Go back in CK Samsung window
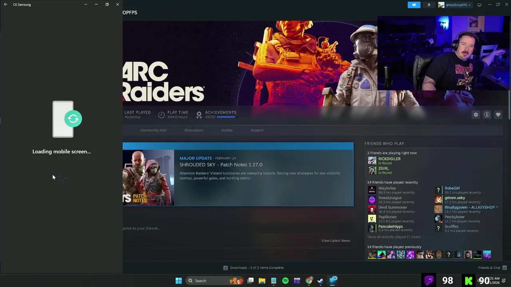Screen dimensions: 511x287 (6, 4)
